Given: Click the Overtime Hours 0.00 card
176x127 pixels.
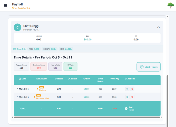Looking at the screenshot, I should [x=39, y=67].
